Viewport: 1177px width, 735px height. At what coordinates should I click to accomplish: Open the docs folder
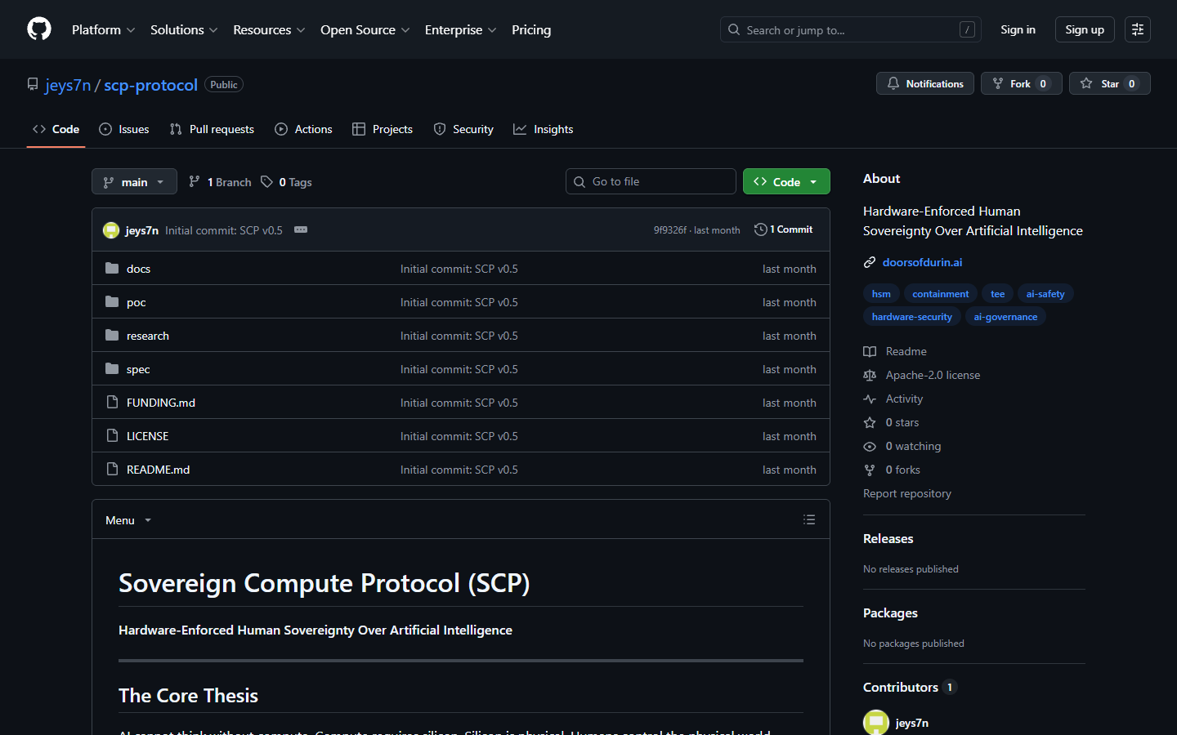pos(138,268)
